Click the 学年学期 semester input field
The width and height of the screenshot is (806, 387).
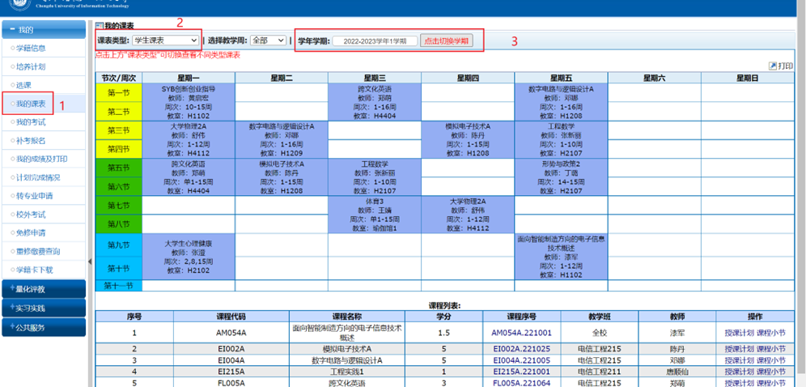pyautogui.click(x=375, y=41)
